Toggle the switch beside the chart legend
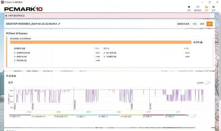This screenshot has height=131, width=221. [x=193, y=116]
